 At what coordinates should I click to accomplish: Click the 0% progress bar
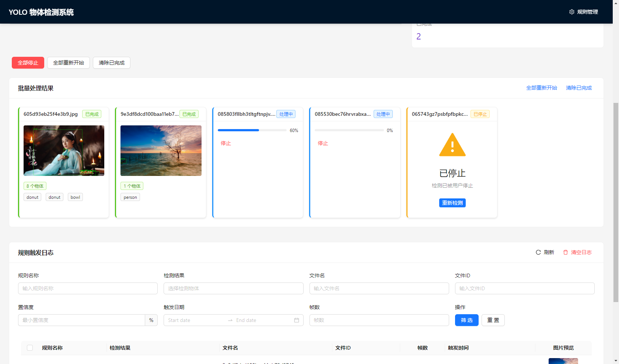[x=349, y=130]
